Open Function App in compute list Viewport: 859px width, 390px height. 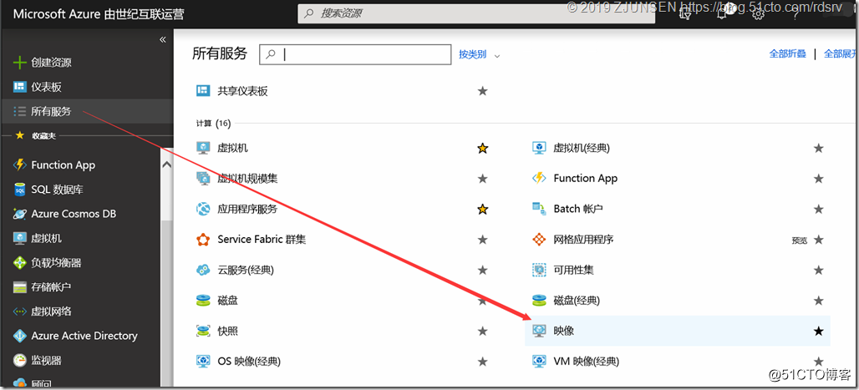click(x=586, y=179)
